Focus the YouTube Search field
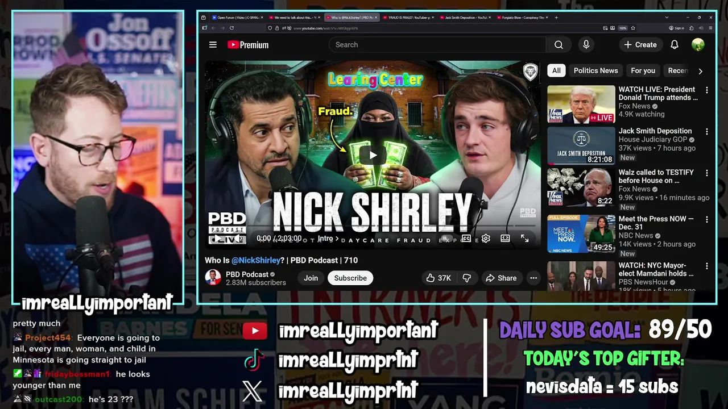728x409 pixels. coord(437,45)
